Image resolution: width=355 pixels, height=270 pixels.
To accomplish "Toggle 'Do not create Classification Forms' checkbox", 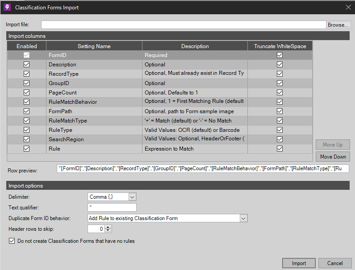I will click(x=12, y=241).
